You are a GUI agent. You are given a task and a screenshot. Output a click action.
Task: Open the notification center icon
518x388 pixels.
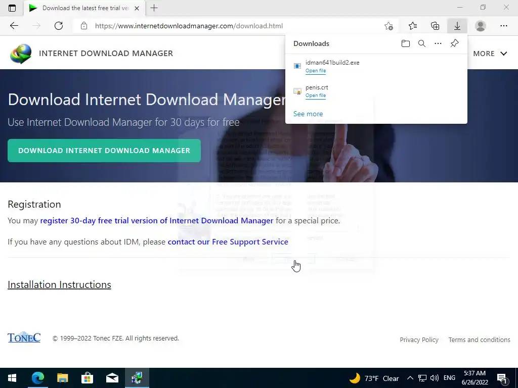[502, 378]
